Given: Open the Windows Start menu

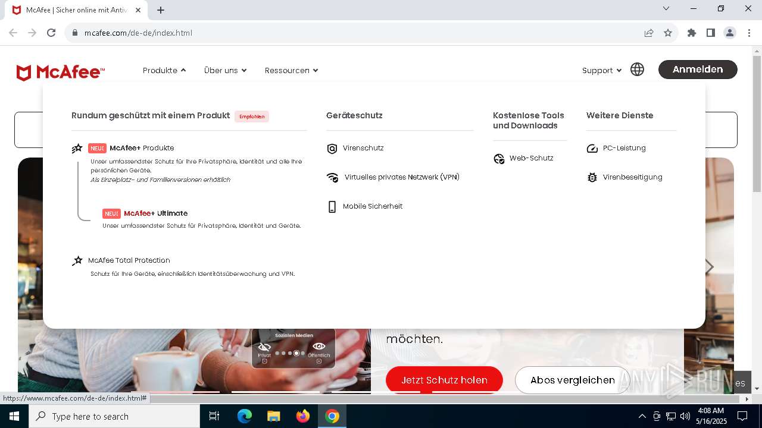Looking at the screenshot, I should click(x=14, y=416).
